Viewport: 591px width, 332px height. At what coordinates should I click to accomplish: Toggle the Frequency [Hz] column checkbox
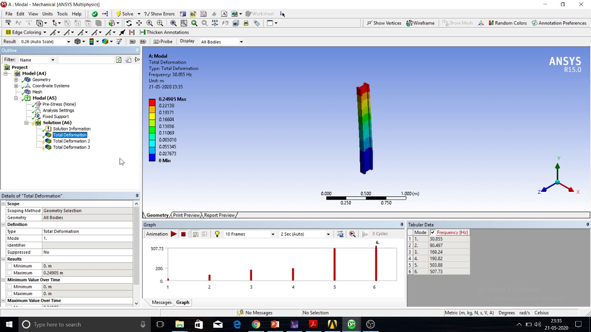click(x=433, y=232)
